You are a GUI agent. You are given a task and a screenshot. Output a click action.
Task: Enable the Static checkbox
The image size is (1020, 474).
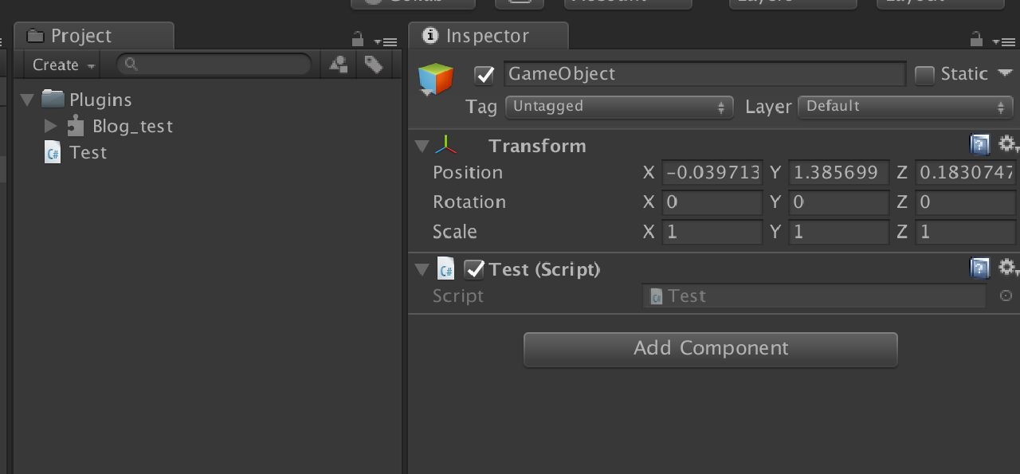924,75
